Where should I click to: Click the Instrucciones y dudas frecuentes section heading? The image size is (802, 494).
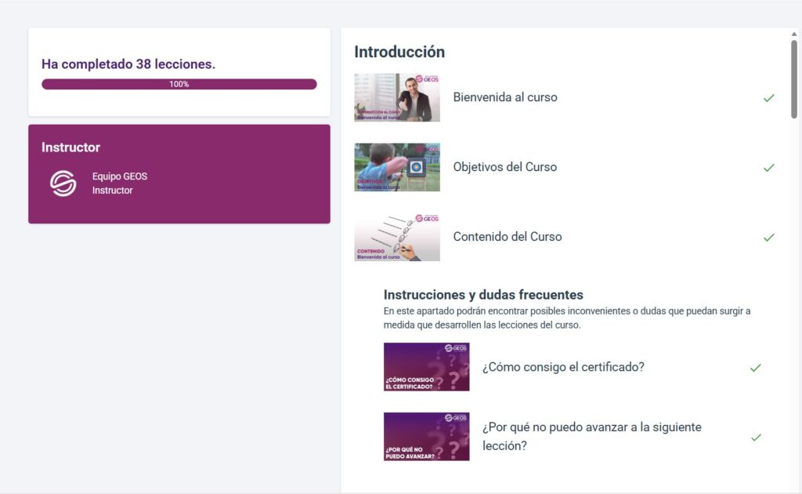[483, 295]
